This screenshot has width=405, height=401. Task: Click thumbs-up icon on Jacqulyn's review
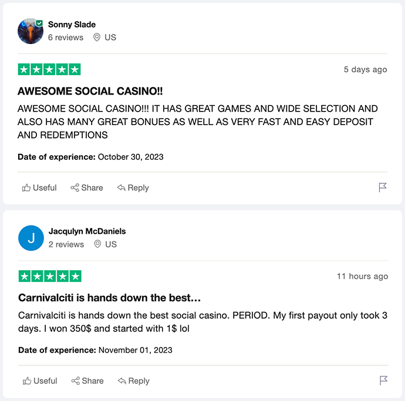click(x=27, y=381)
